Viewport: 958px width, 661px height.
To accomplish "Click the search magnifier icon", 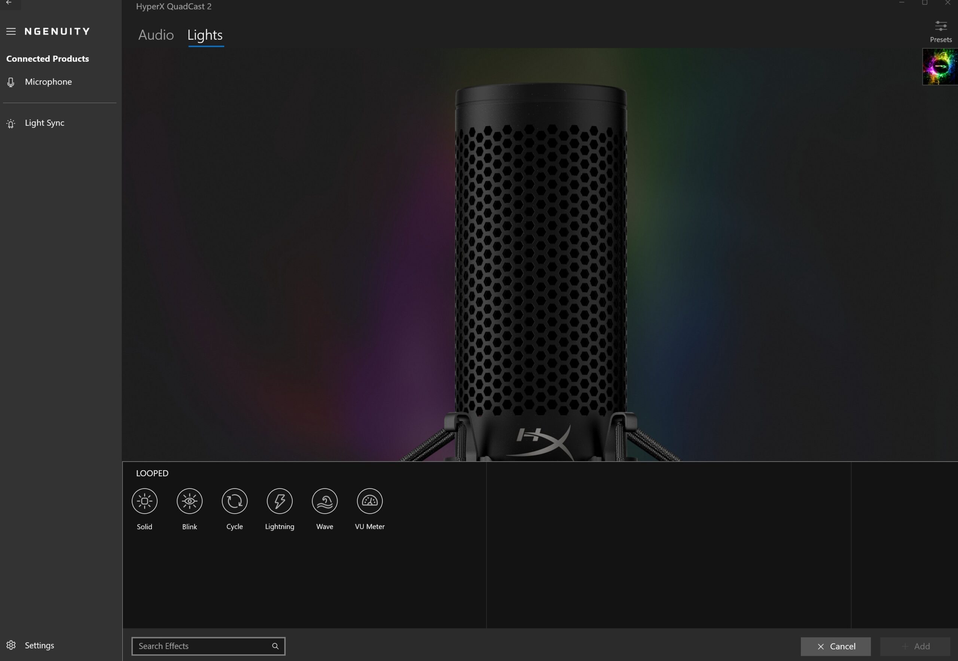I will click(275, 646).
